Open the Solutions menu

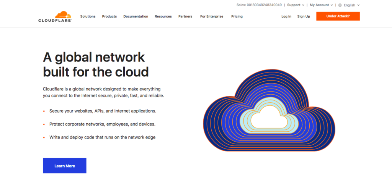click(x=88, y=16)
